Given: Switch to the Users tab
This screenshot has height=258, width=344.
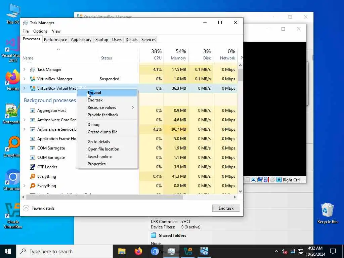Looking at the screenshot, I should [x=117, y=40].
